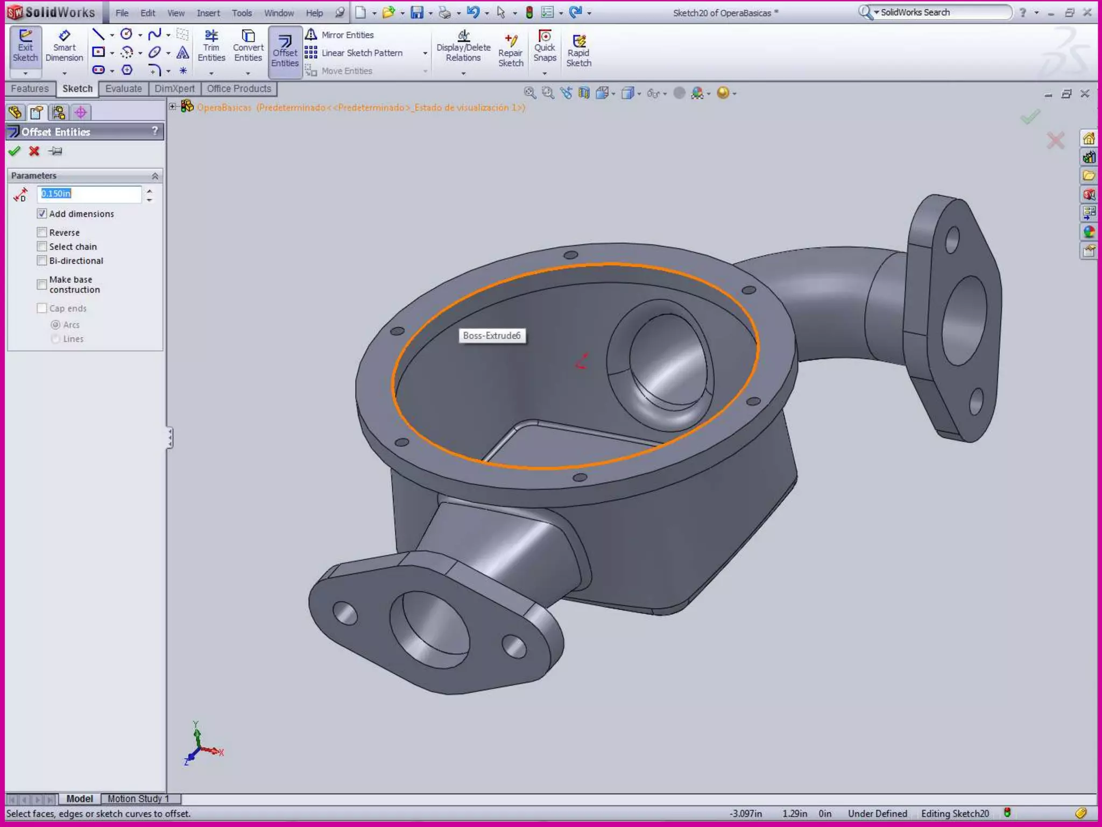
Task: Check the Select chain option
Action: coord(42,246)
